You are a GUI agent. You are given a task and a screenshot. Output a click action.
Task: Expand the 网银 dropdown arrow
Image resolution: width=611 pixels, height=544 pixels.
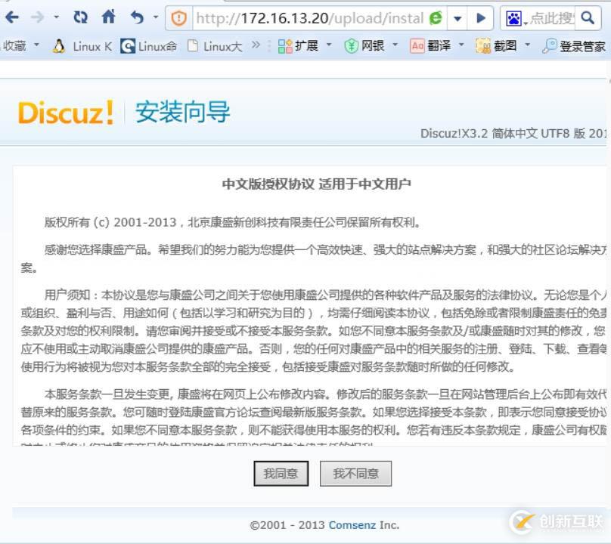(x=395, y=45)
